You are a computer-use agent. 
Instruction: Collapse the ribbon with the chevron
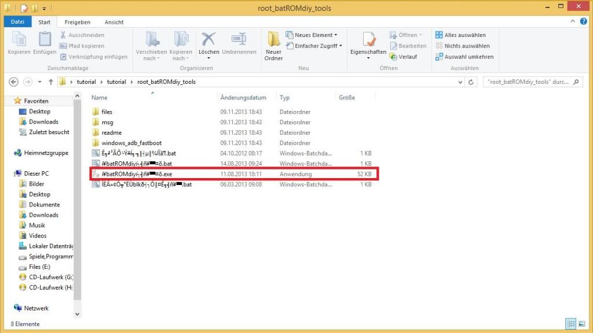point(573,21)
